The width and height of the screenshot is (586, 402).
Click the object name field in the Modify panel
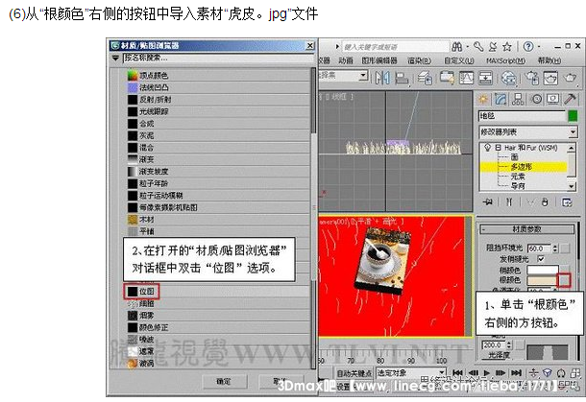pyautogui.click(x=523, y=116)
